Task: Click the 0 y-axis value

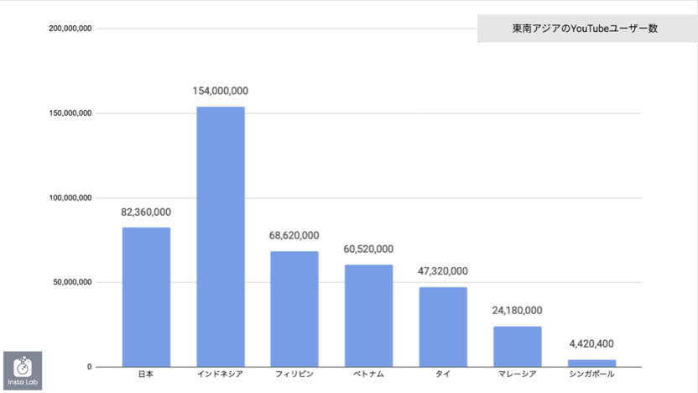Action: coord(90,367)
